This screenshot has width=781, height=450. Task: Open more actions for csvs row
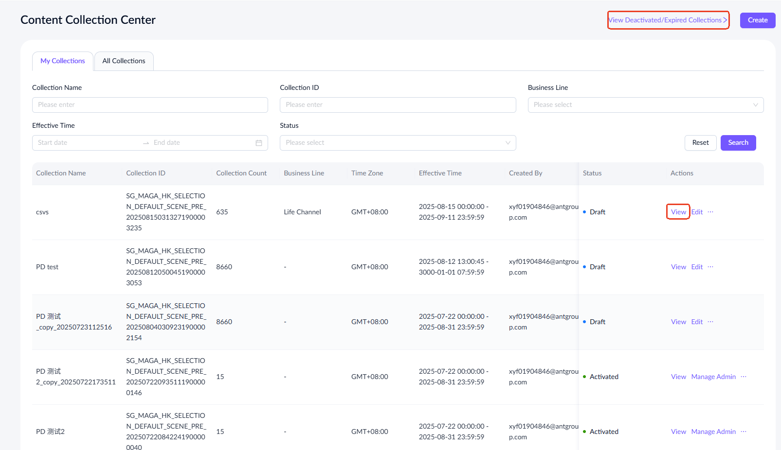point(710,212)
